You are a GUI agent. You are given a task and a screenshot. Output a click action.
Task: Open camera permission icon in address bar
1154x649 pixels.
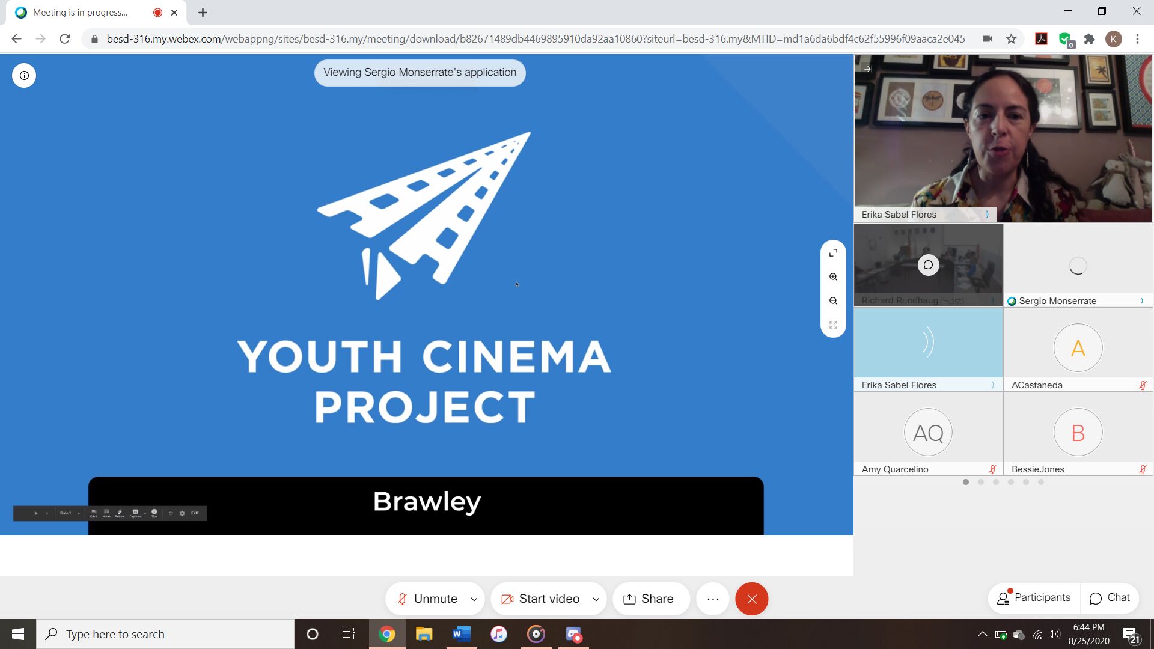coord(987,39)
